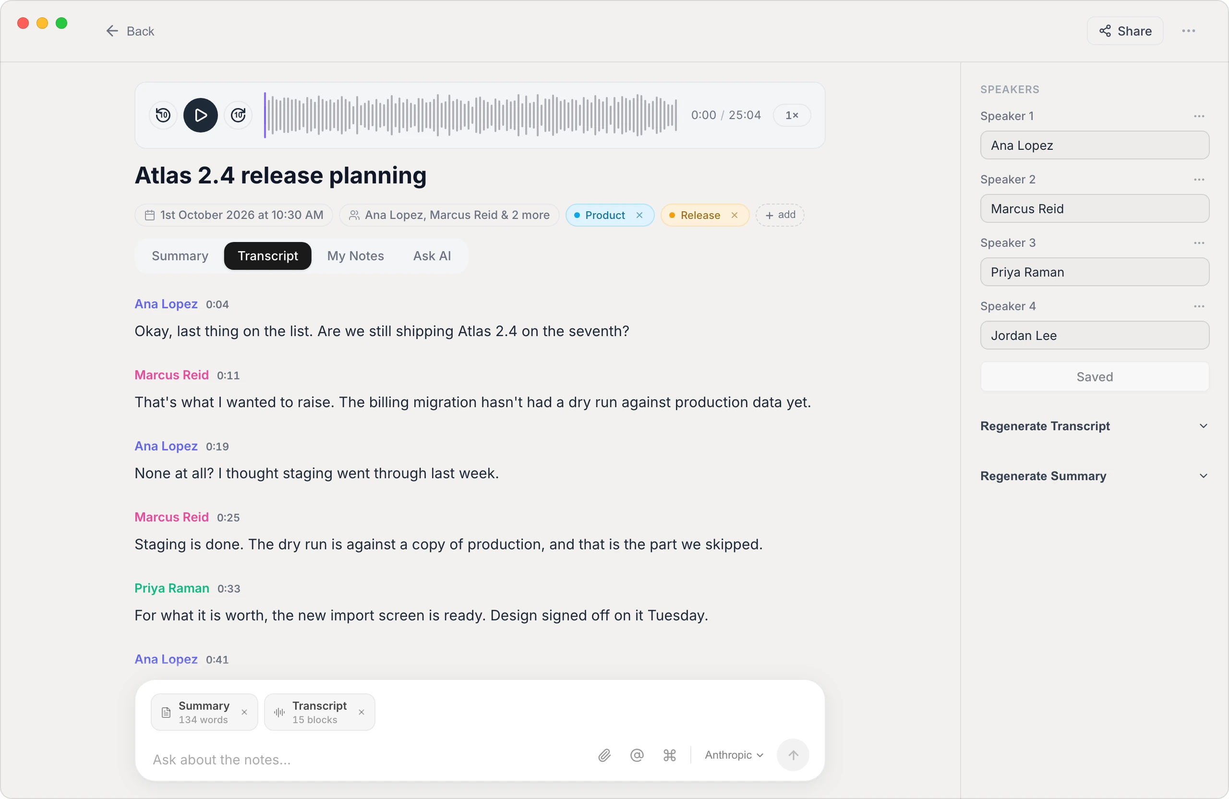The height and width of the screenshot is (799, 1229).
Task: Switch to the Summary tab
Action: [180, 255]
